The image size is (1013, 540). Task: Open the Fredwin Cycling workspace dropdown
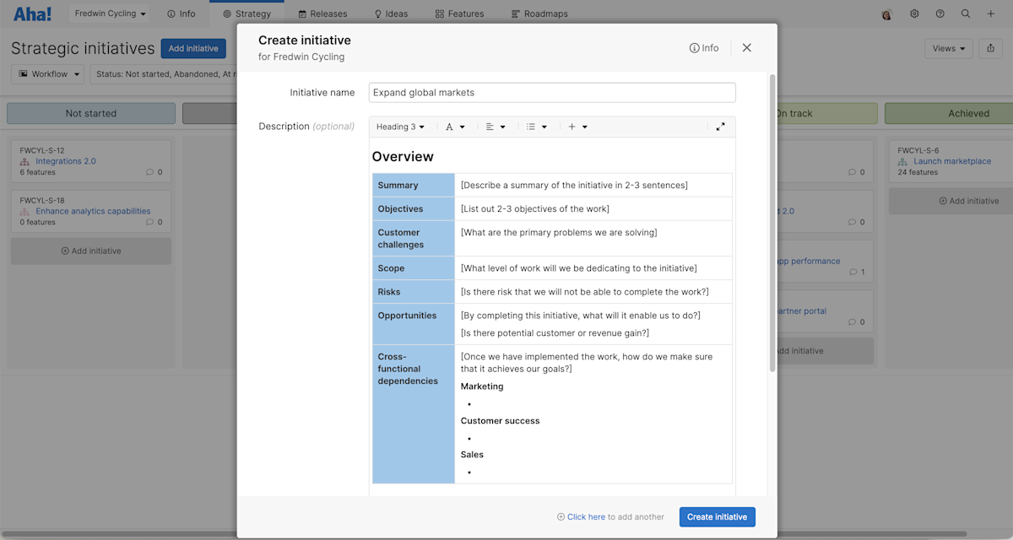click(x=110, y=13)
